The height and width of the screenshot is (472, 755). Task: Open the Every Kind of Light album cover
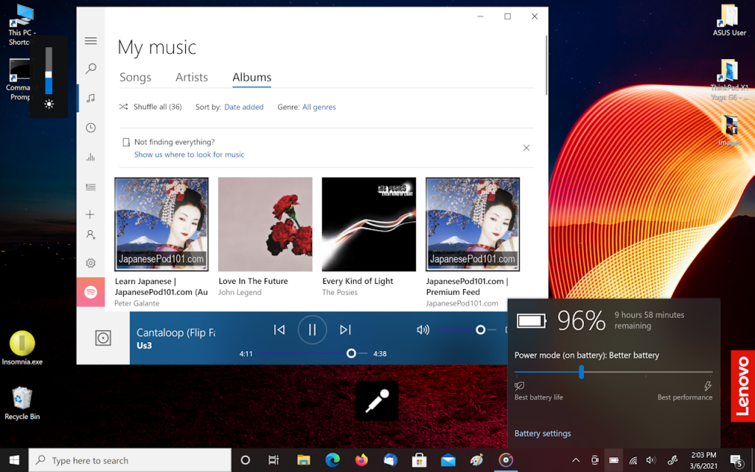click(x=369, y=224)
